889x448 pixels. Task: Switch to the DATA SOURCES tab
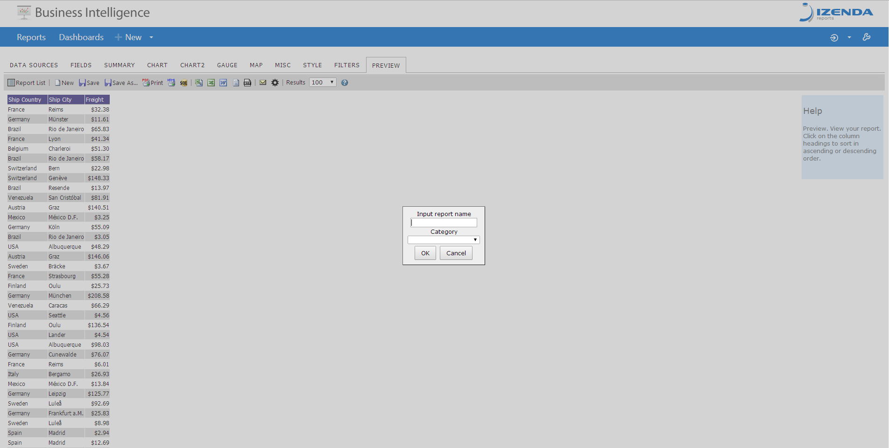[34, 65]
